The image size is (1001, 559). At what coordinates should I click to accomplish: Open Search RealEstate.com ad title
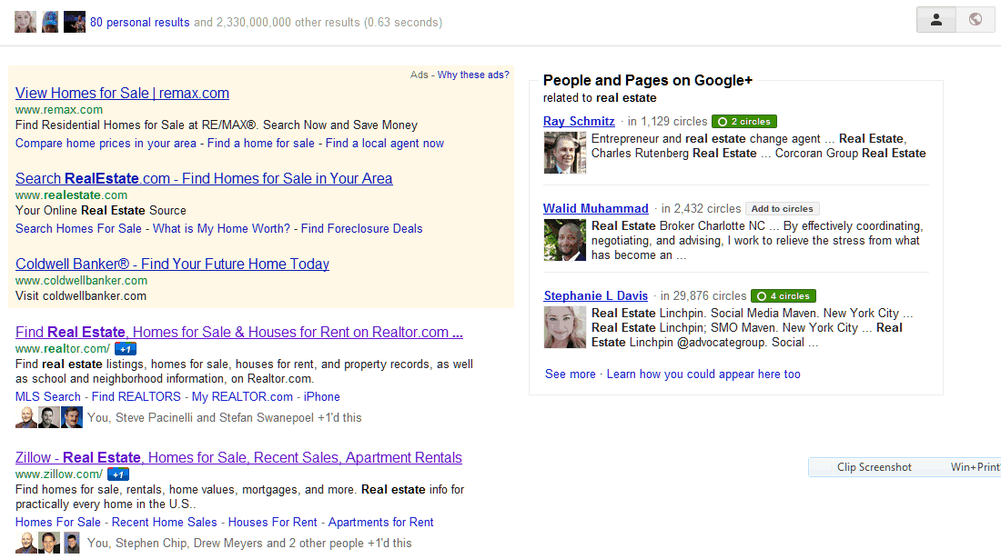tap(204, 178)
